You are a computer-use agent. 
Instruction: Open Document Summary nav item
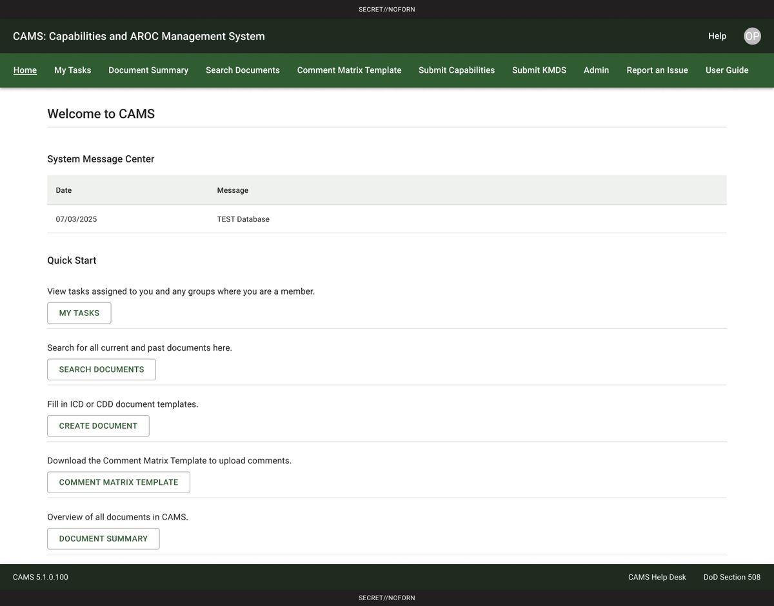[148, 70]
